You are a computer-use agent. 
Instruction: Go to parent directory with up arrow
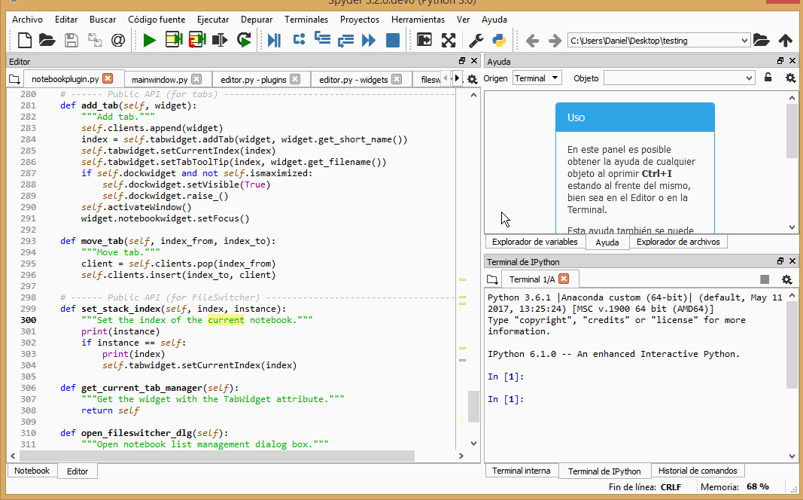click(785, 40)
